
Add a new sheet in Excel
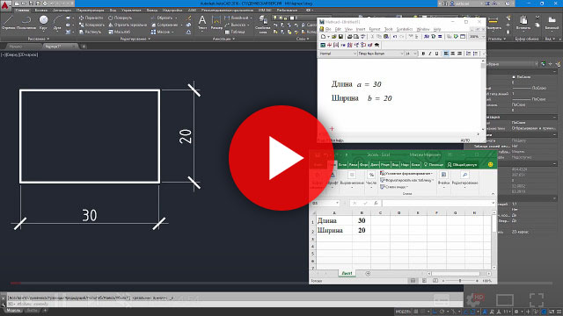(x=368, y=273)
